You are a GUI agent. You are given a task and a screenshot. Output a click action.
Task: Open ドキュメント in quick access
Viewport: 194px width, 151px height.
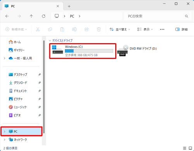[18, 91]
